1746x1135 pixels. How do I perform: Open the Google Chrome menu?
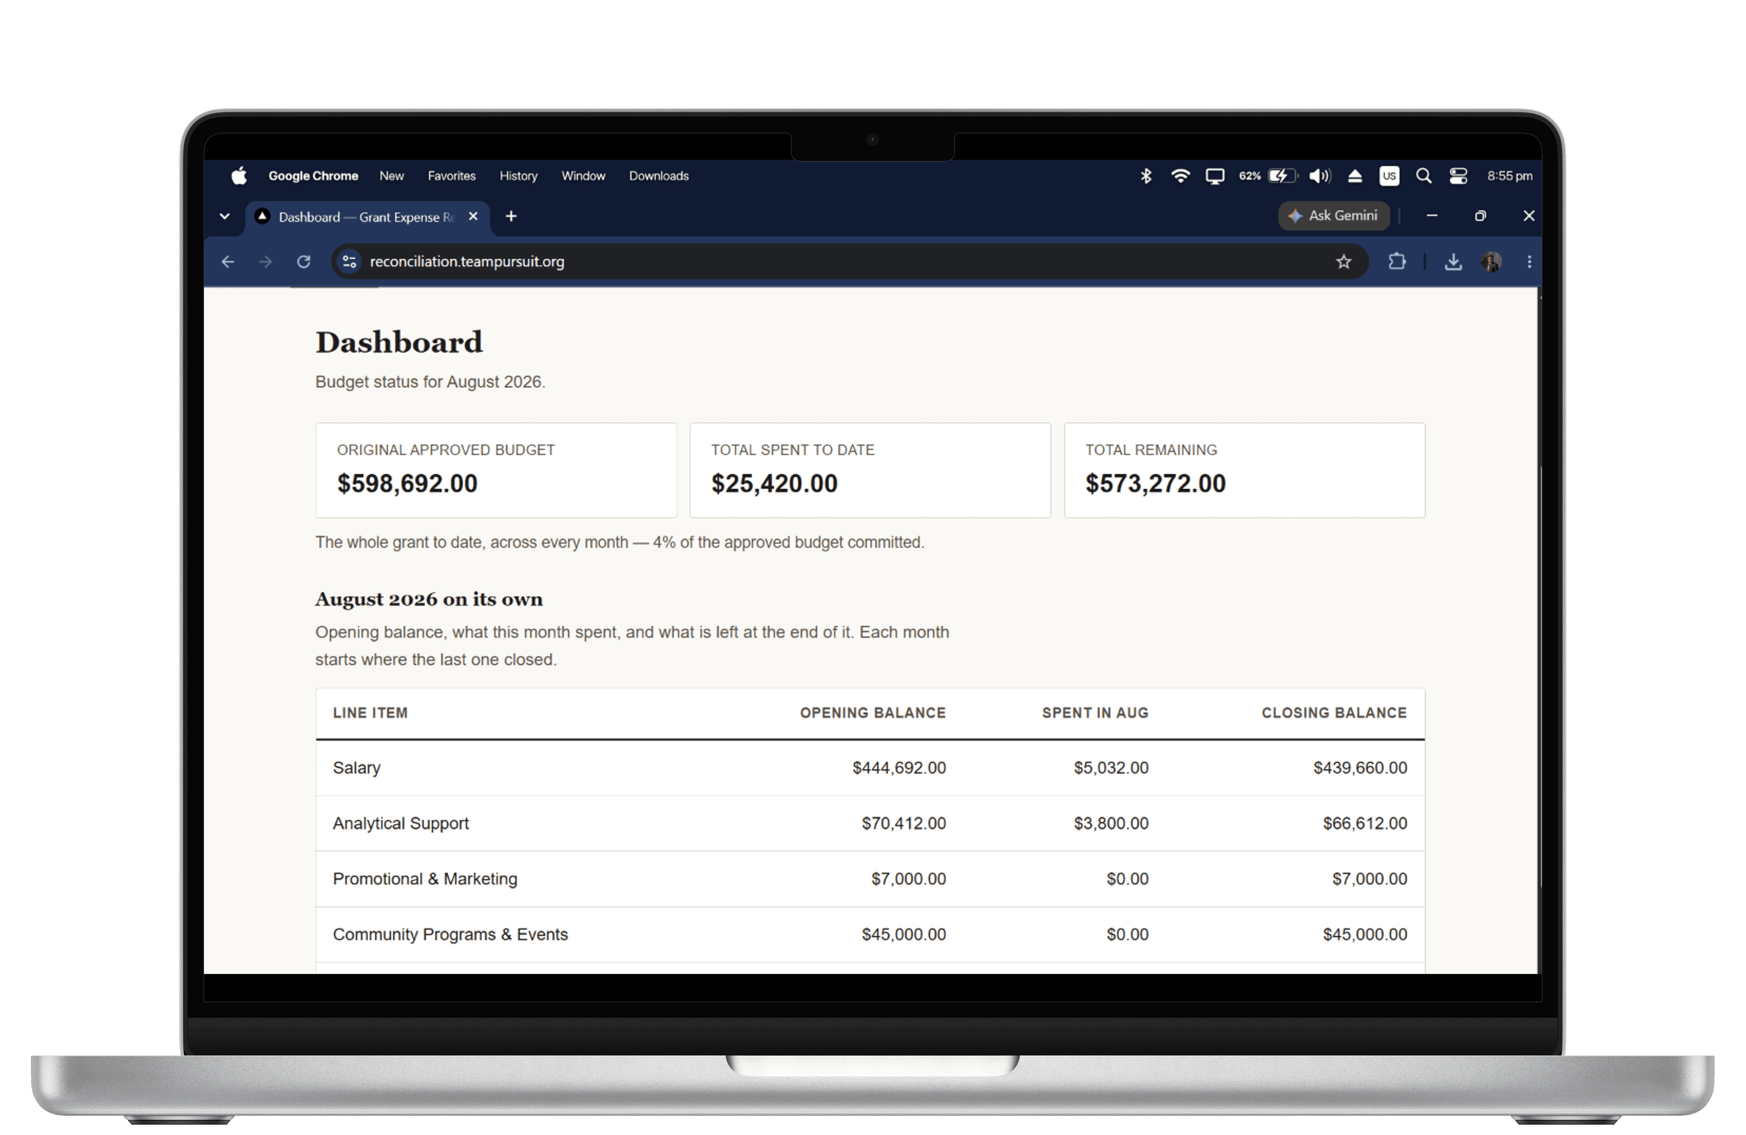[313, 176]
